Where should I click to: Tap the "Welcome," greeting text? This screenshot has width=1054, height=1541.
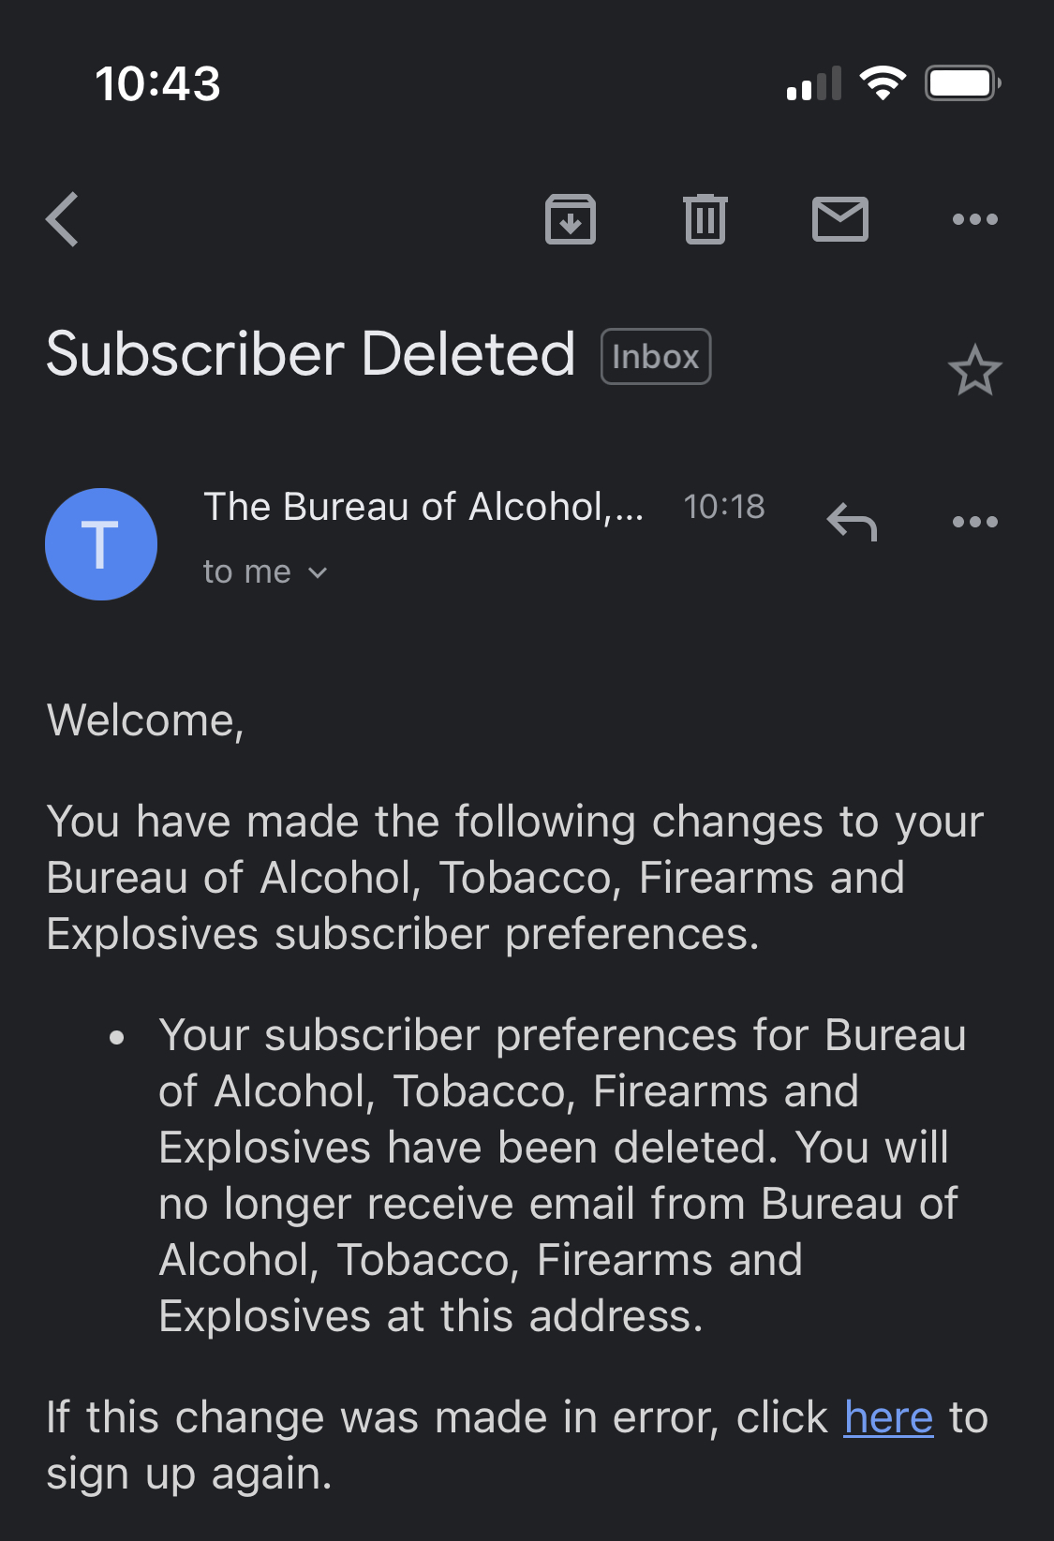(145, 721)
